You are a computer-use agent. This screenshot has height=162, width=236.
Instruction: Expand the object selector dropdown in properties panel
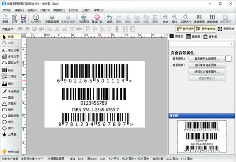click(x=231, y=44)
